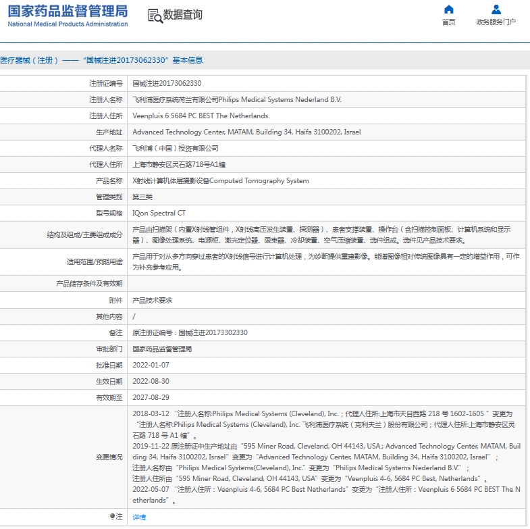
Task: Select management class value 第三类
Action: pos(142,197)
